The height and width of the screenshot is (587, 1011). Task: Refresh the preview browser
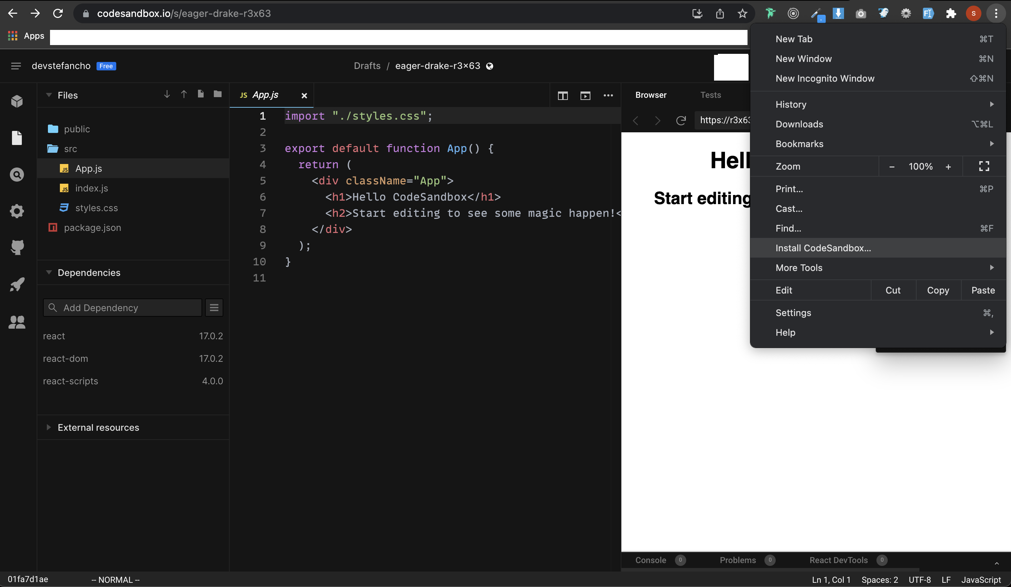click(681, 120)
